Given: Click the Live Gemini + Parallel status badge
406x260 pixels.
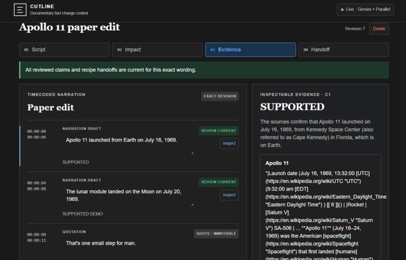Looking at the screenshot, I should click(x=365, y=10).
